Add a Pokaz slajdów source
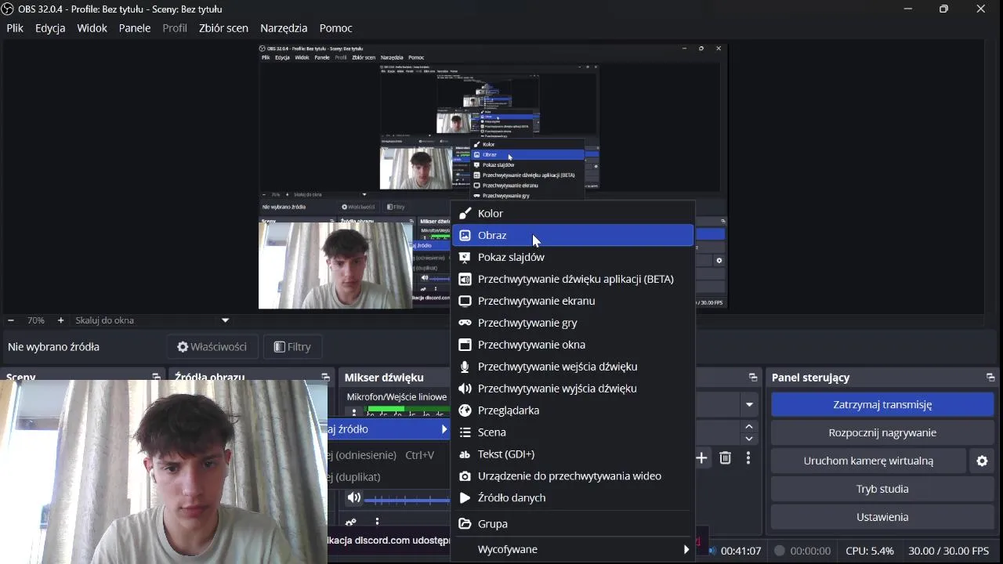Viewport: 1003px width, 564px height. pos(573,257)
